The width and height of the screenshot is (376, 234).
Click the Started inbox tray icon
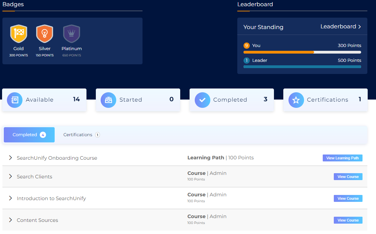108,100
